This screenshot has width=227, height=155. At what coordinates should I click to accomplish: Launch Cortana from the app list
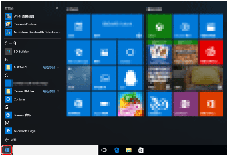tap(32, 99)
